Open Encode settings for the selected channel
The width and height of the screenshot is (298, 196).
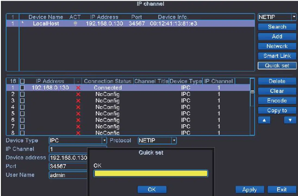point(277,100)
